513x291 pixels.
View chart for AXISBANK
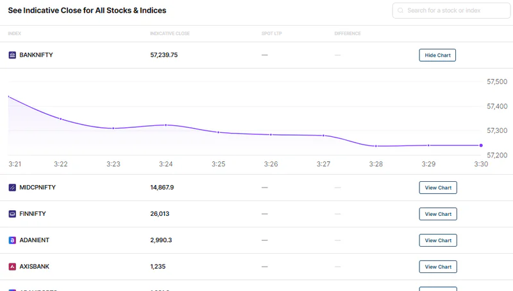click(x=438, y=267)
